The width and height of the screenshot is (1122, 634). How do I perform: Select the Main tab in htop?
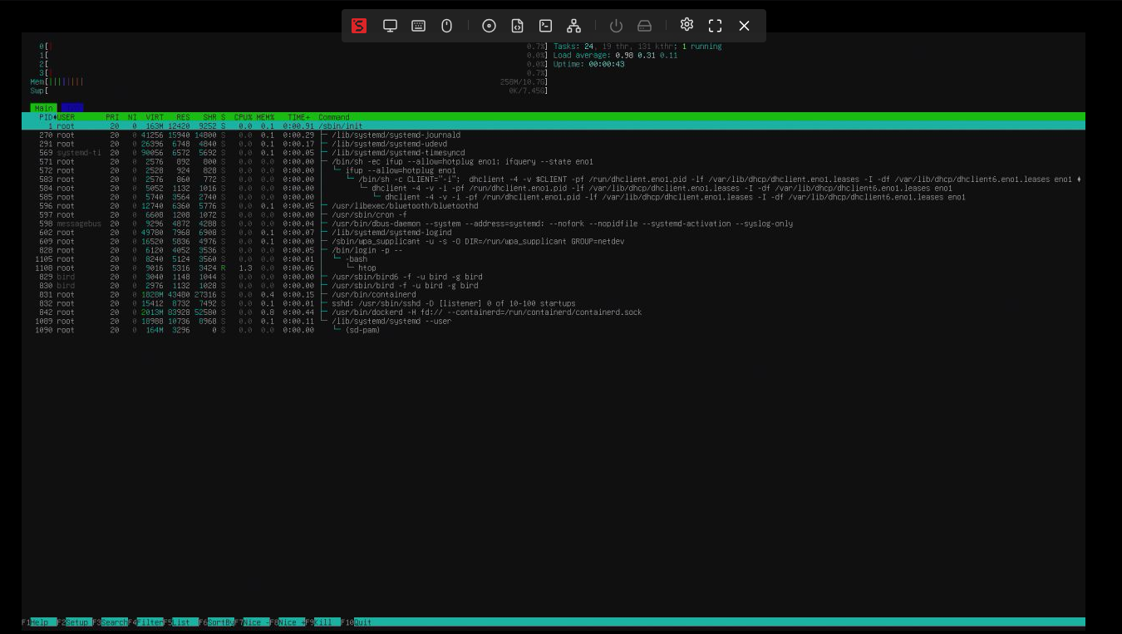[43, 108]
